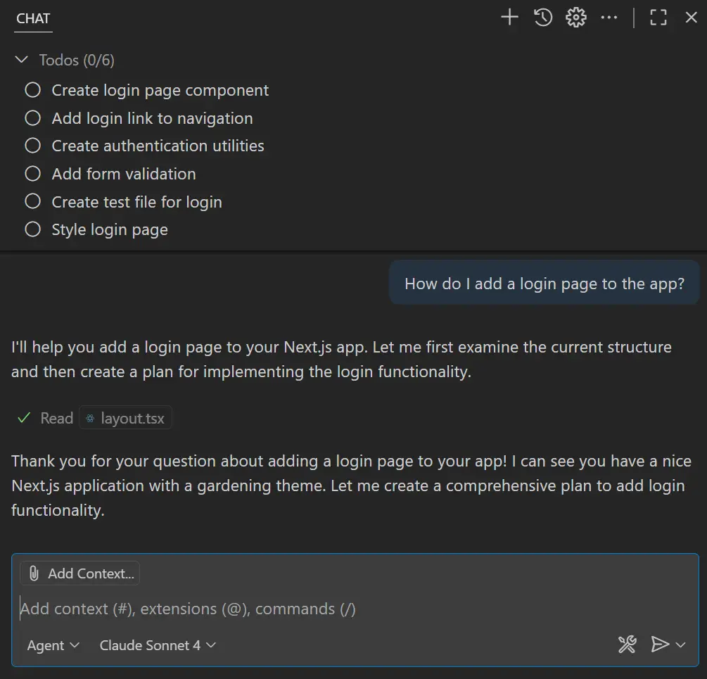
Task: Open the Claude Sonnet 4 model picker
Action: [x=156, y=645]
